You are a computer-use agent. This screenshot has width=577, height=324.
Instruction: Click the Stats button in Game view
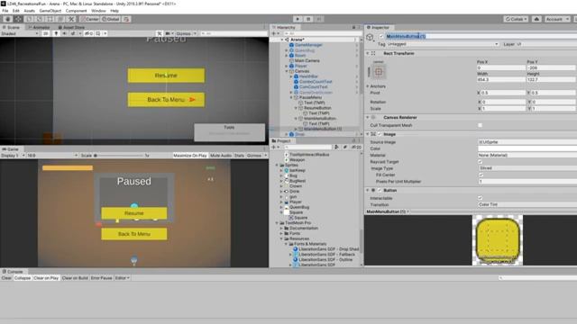(x=239, y=156)
